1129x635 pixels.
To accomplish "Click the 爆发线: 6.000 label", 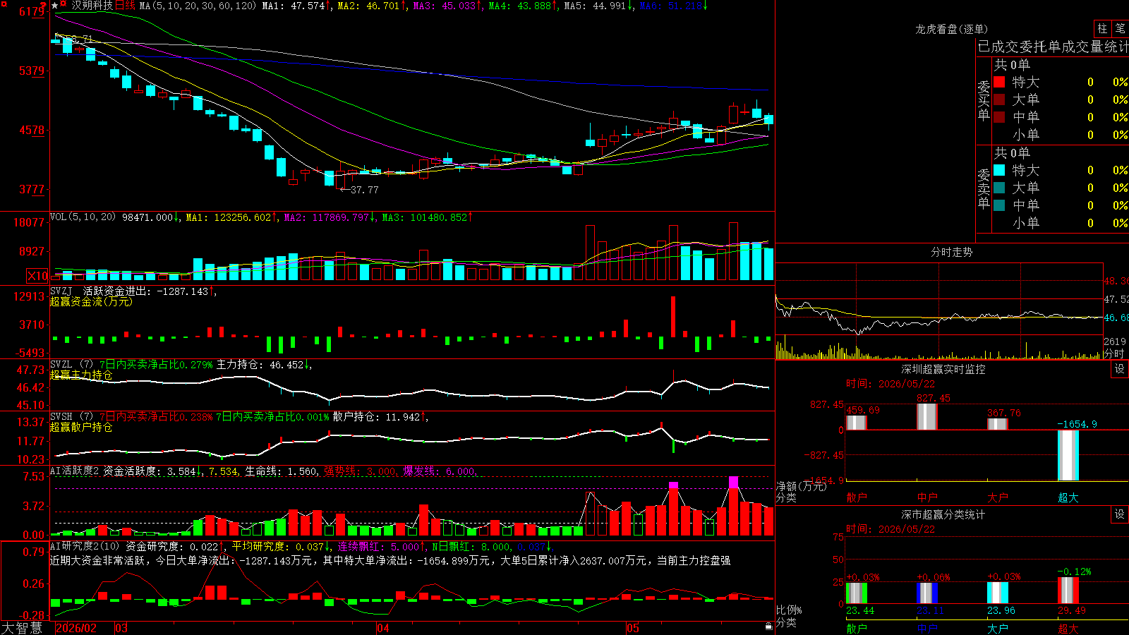I will tap(439, 471).
